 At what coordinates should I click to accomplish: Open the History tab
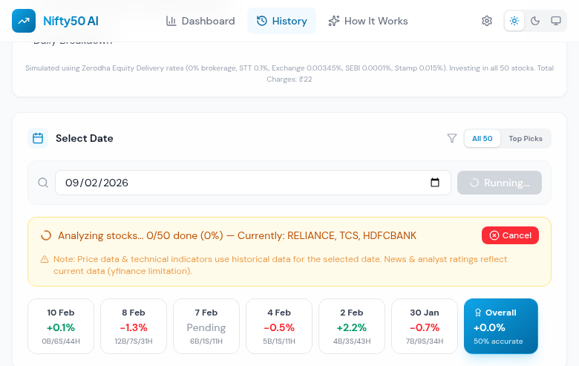pos(281,21)
